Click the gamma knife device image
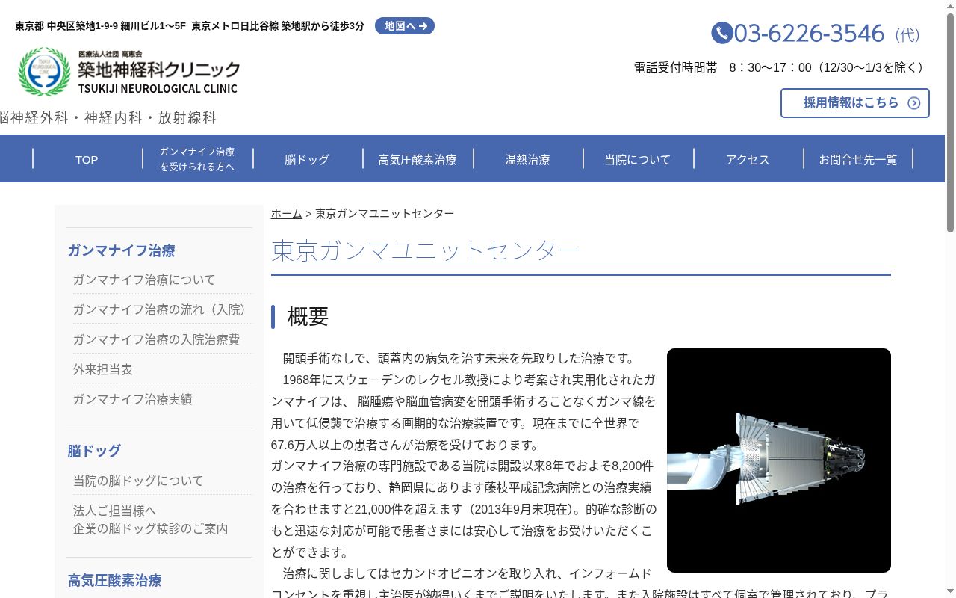The width and height of the screenshot is (956, 598). [779, 460]
